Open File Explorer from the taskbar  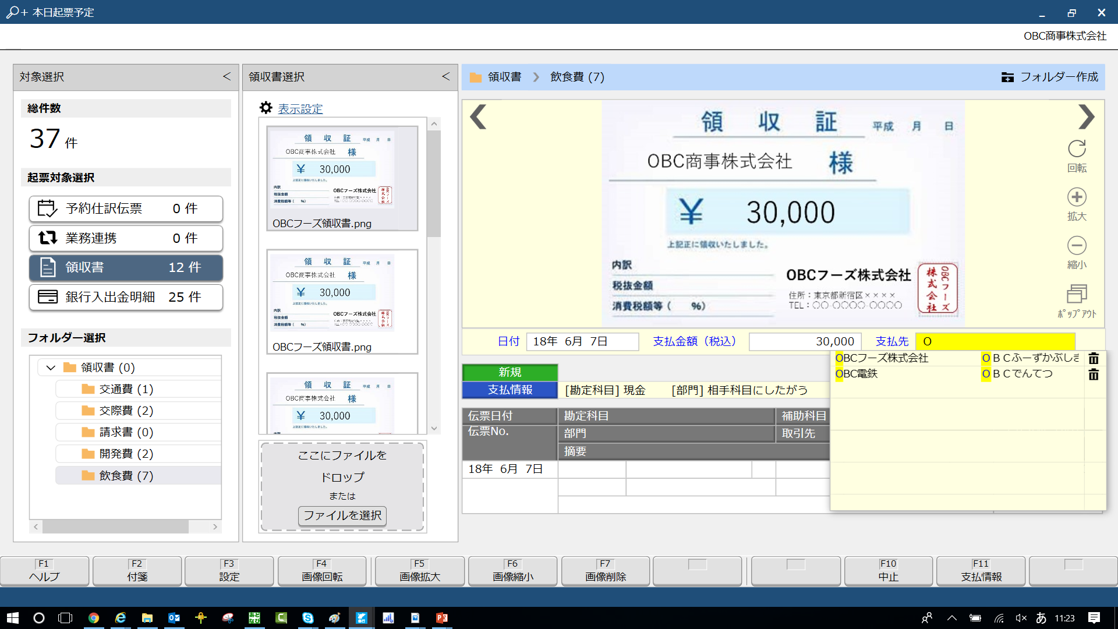click(x=147, y=618)
